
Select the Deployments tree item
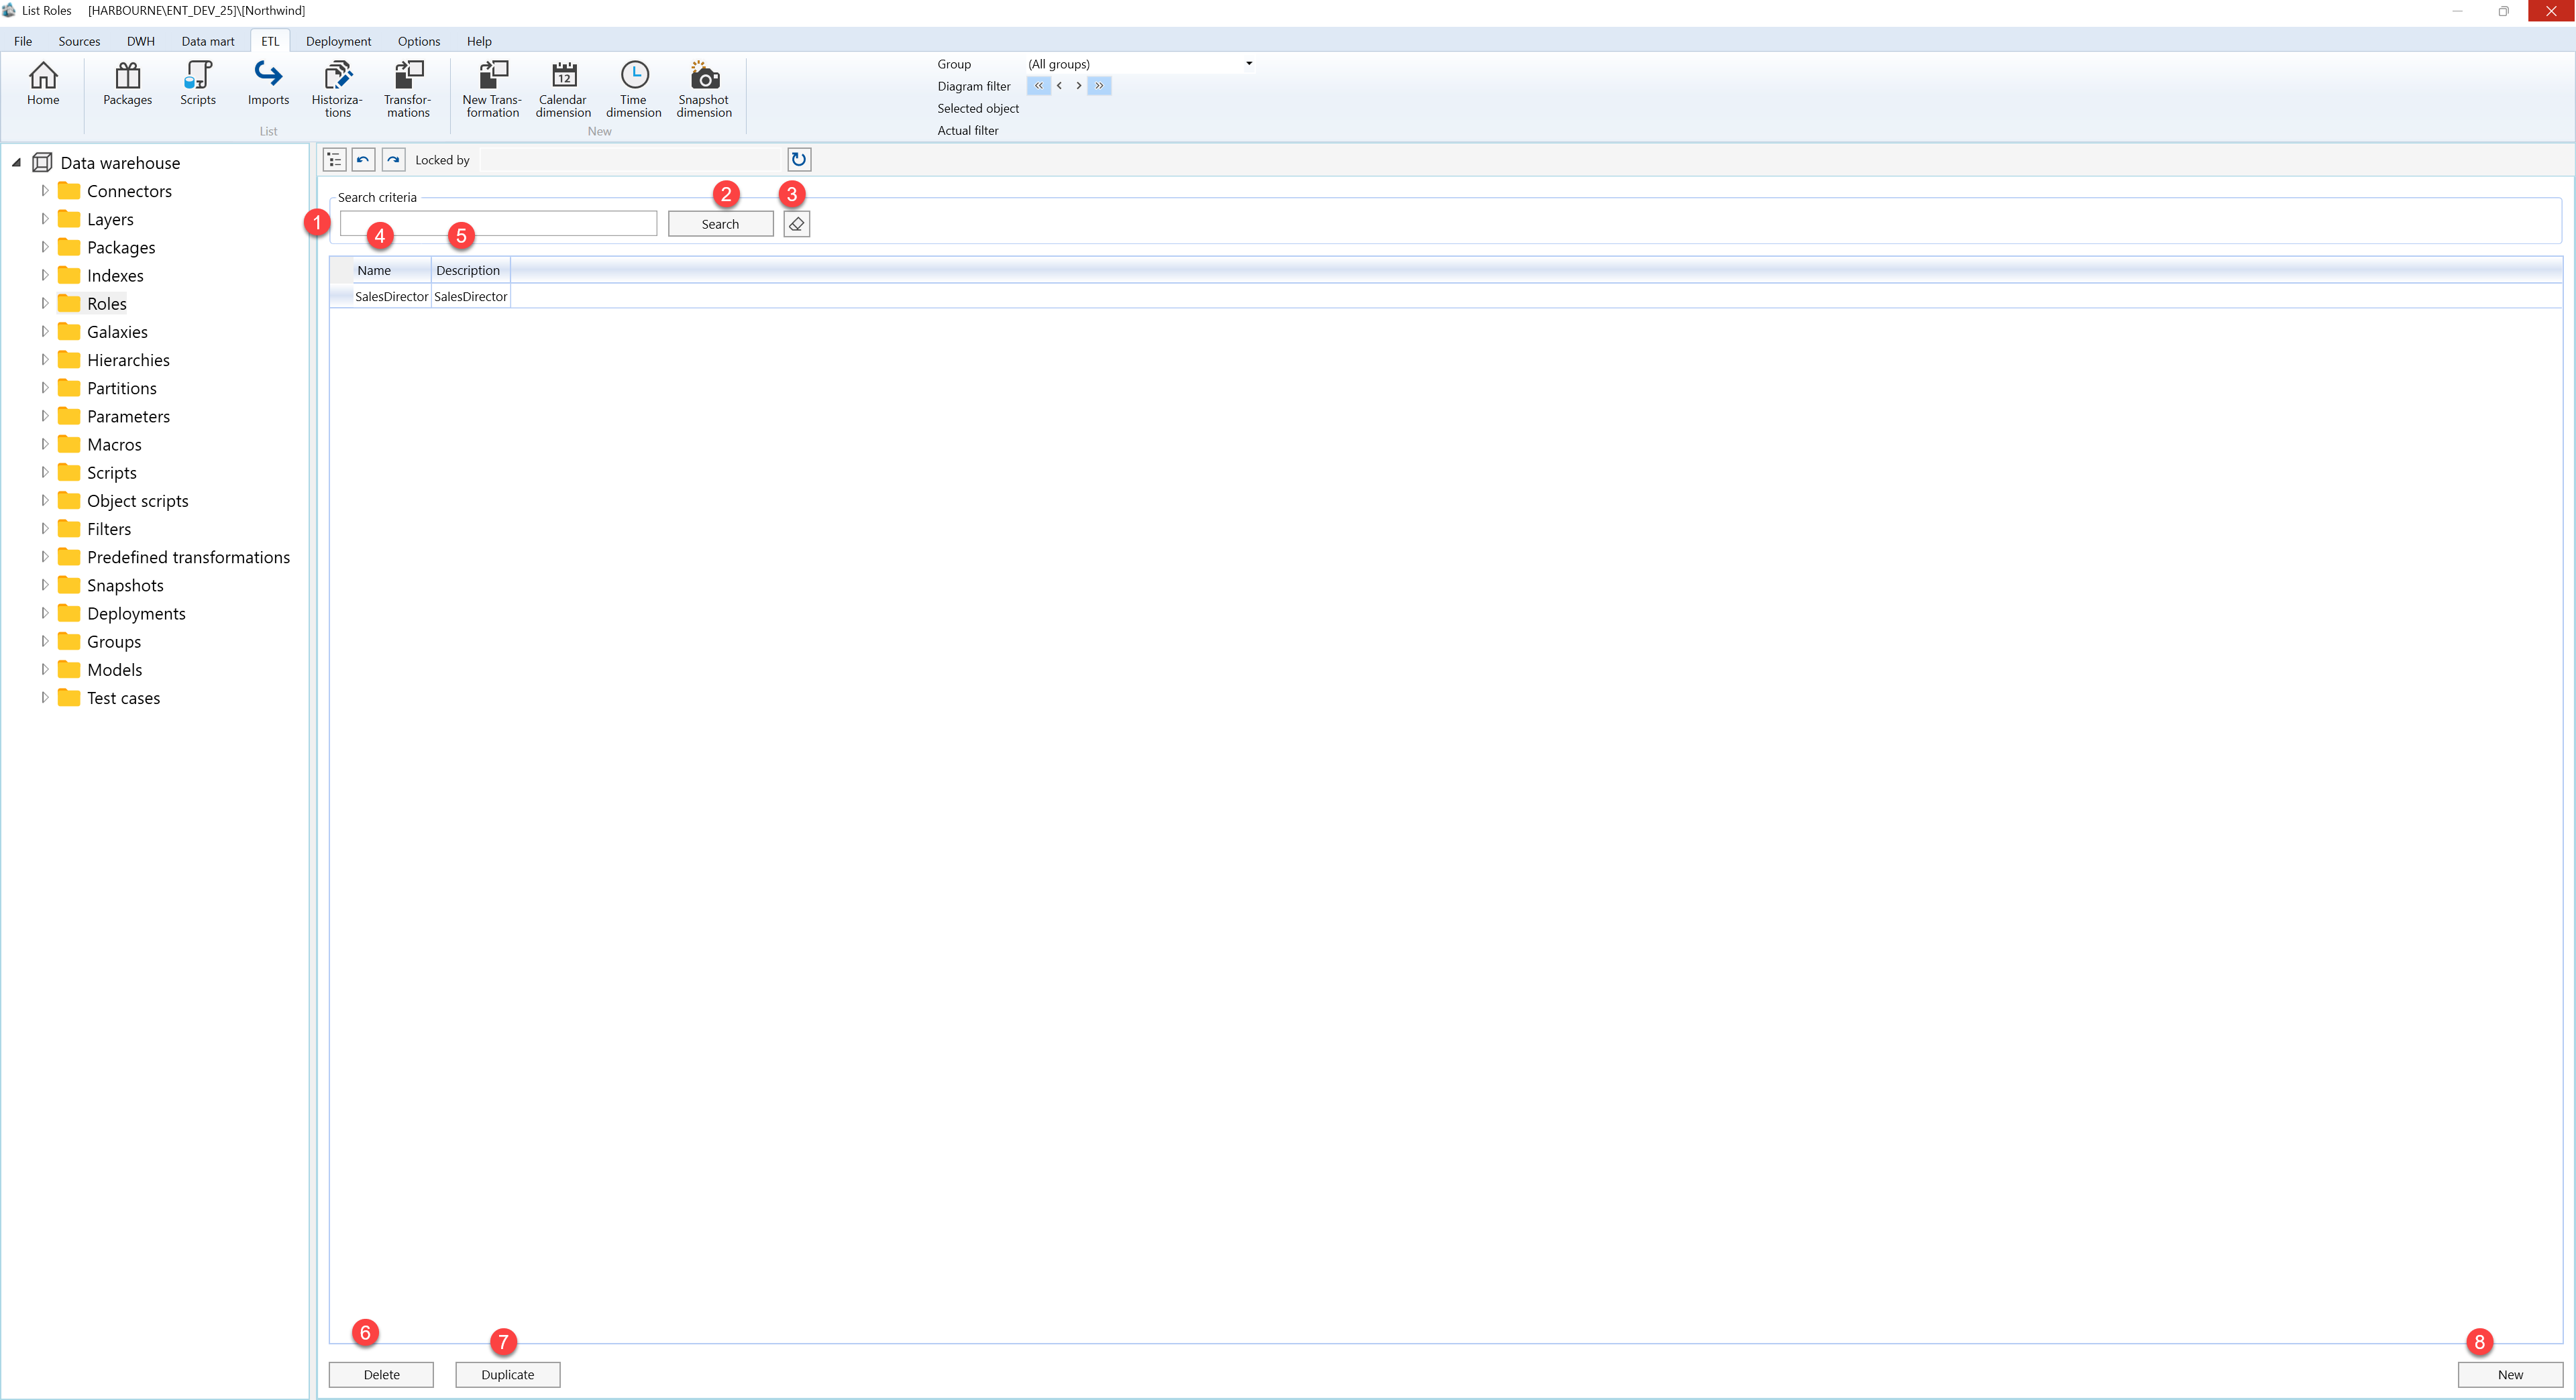click(136, 614)
